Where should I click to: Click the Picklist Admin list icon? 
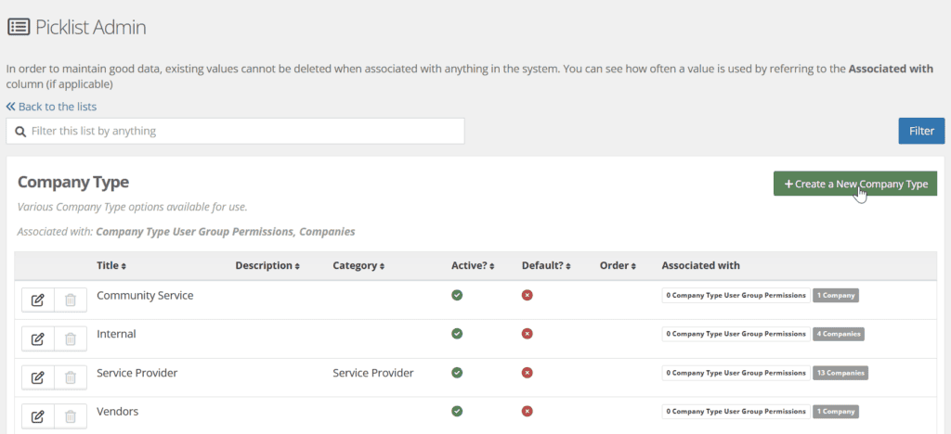pos(19,27)
